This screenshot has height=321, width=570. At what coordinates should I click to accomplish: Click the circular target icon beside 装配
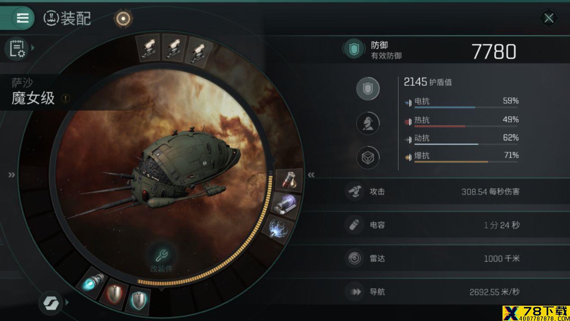[x=123, y=18]
